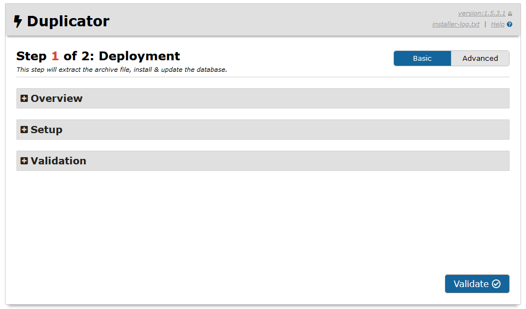Open the version:1.5.3.1 link
The width and height of the screenshot is (526, 309).
point(482,13)
